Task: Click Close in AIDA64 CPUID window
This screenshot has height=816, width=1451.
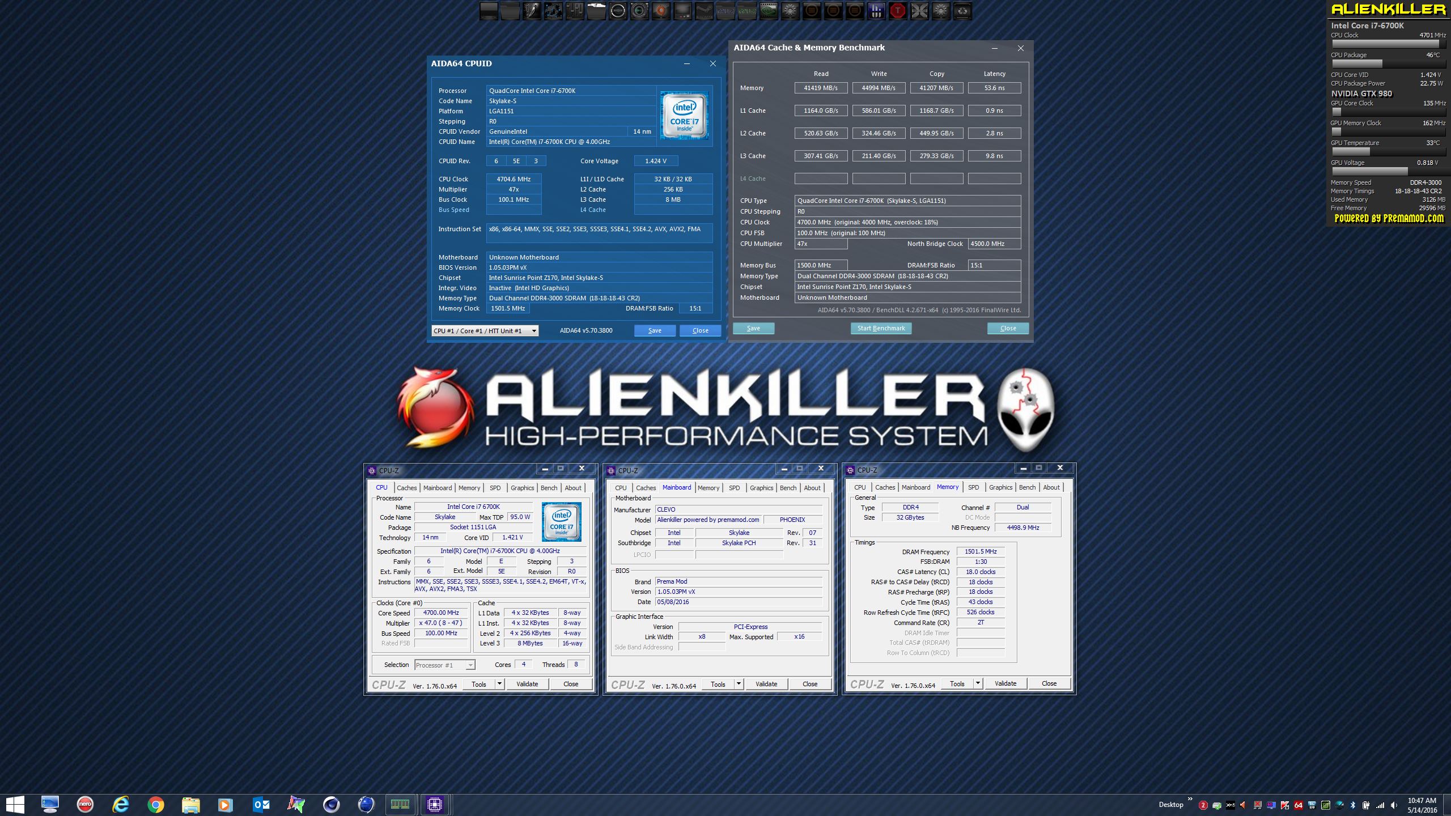Action: (700, 331)
